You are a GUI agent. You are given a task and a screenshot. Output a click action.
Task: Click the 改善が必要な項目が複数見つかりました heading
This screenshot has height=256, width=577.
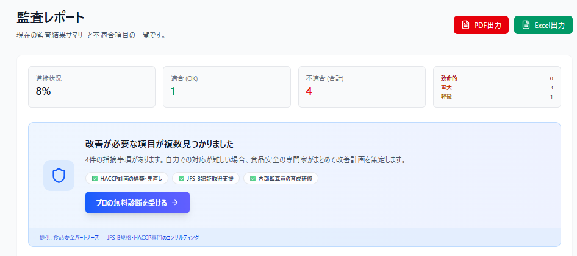[160, 144]
